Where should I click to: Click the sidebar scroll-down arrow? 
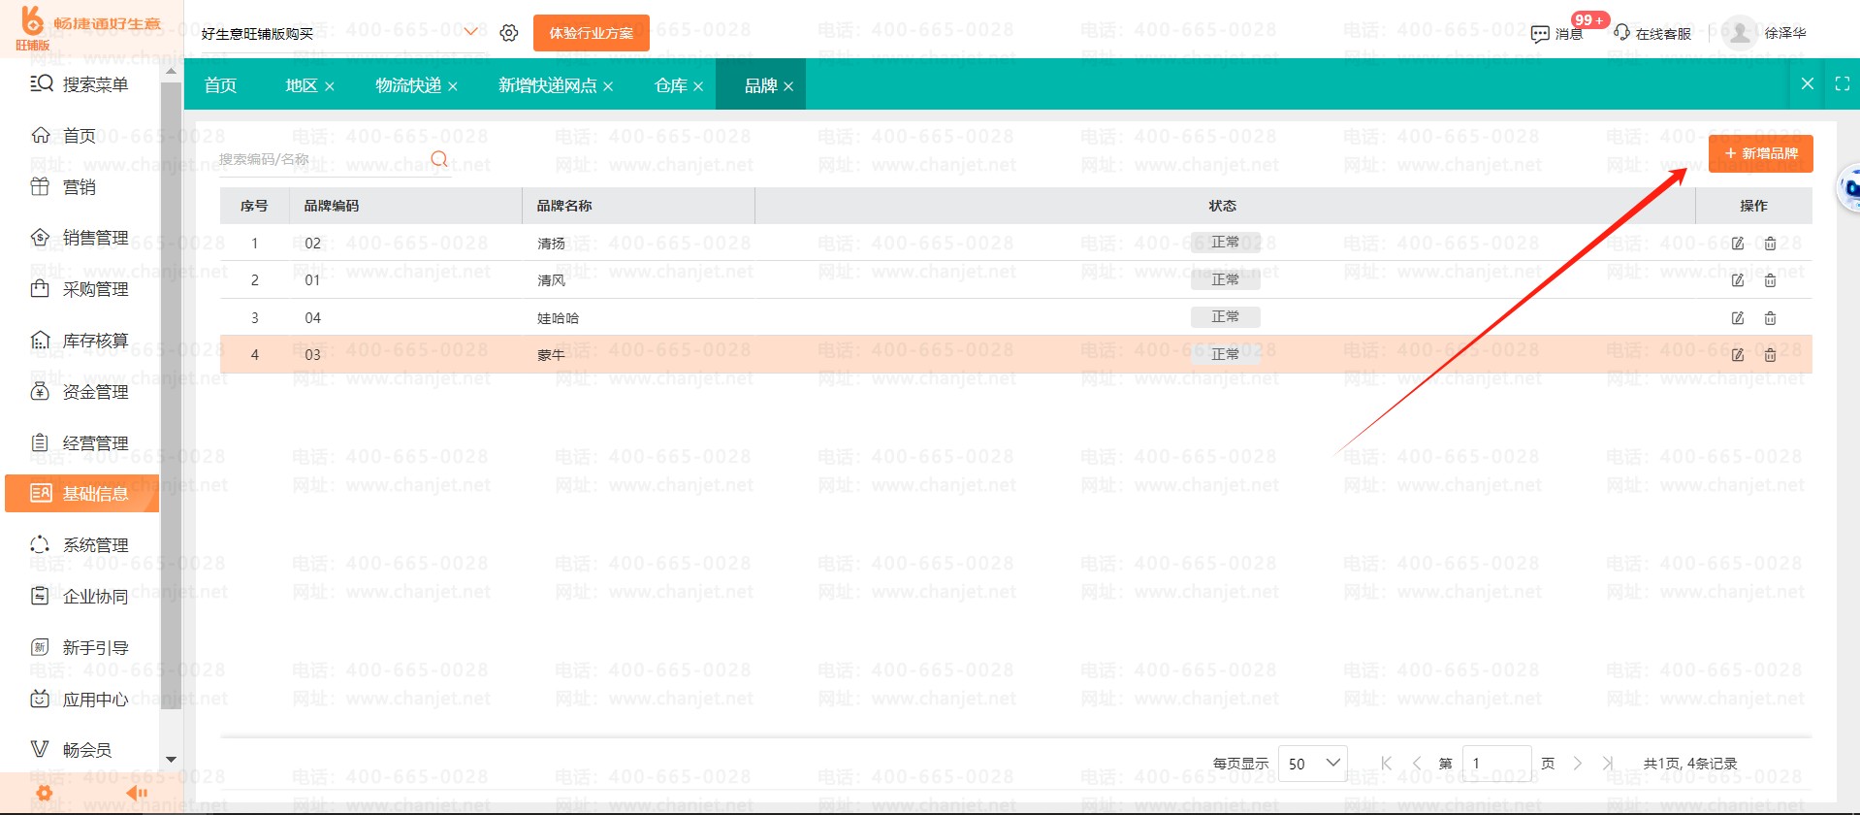pyautogui.click(x=171, y=760)
